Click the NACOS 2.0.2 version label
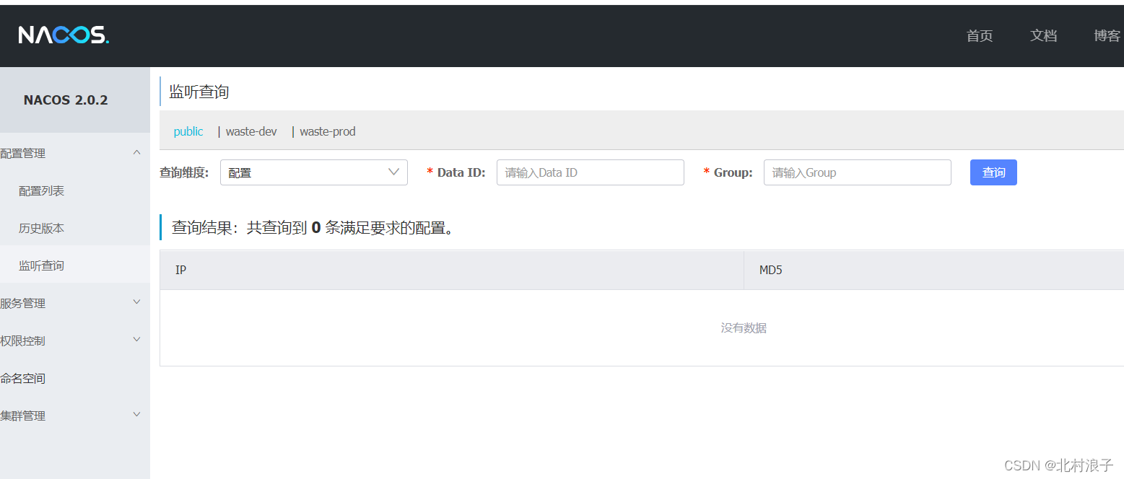 pyautogui.click(x=66, y=100)
